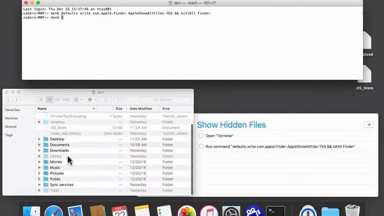This screenshot has width=384, height=216.
Task: Open Reminders icon in the Dock
Action: [164, 211]
